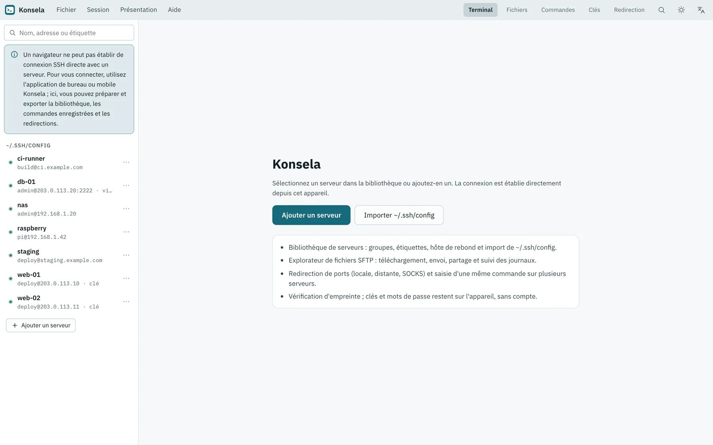The width and height of the screenshot is (713, 445).
Task: Click the green status dot of web-02
Action: 11,302
